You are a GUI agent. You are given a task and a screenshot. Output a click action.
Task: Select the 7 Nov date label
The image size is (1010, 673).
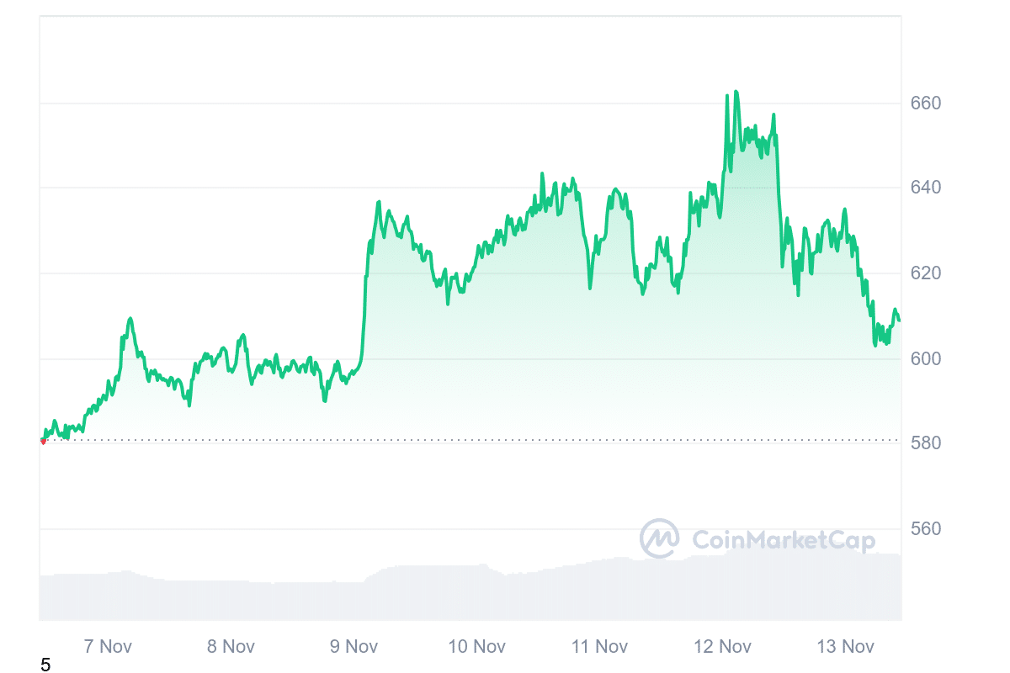click(x=108, y=646)
